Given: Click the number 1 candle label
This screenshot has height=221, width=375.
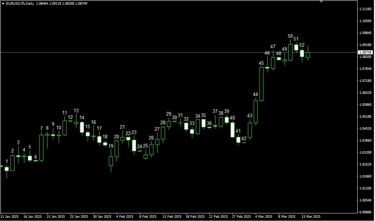Looking at the screenshot, I should 7,161.
